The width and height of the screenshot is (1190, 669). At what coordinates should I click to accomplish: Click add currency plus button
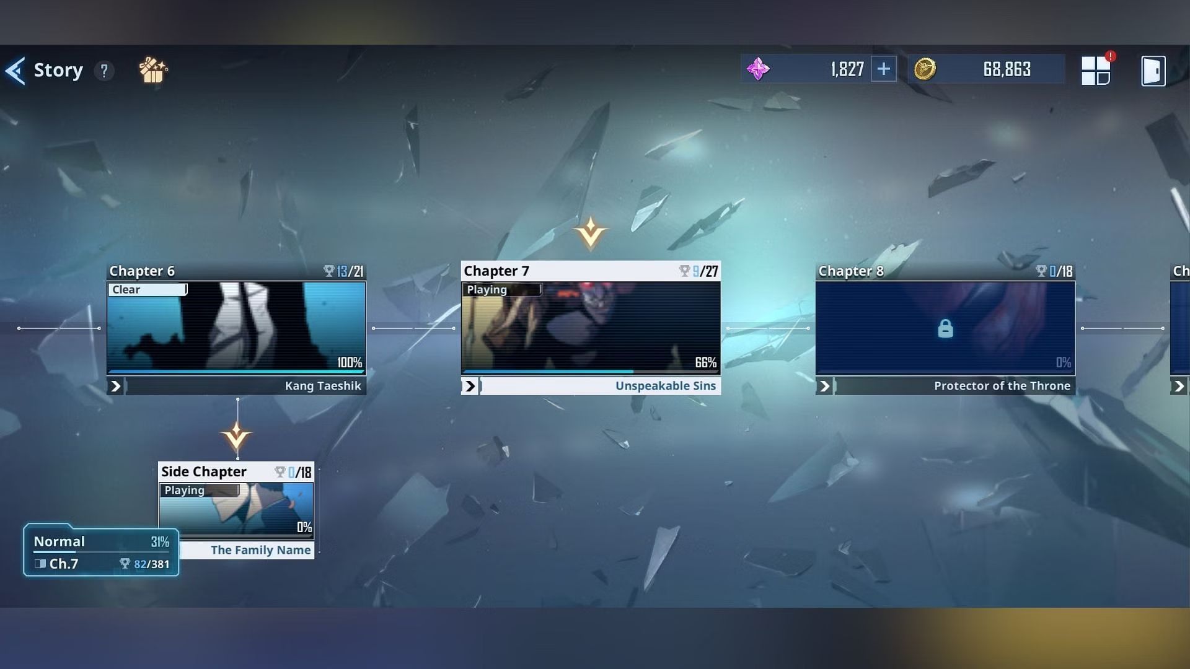pos(882,69)
